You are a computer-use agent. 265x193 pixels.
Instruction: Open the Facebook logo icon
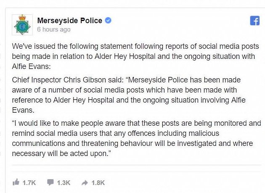click(254, 21)
